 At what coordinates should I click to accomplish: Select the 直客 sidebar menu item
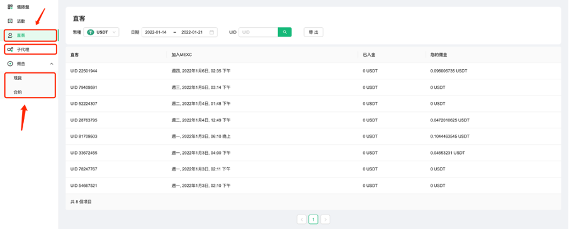pos(30,36)
